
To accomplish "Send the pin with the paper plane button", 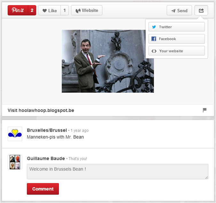I will [x=179, y=10].
